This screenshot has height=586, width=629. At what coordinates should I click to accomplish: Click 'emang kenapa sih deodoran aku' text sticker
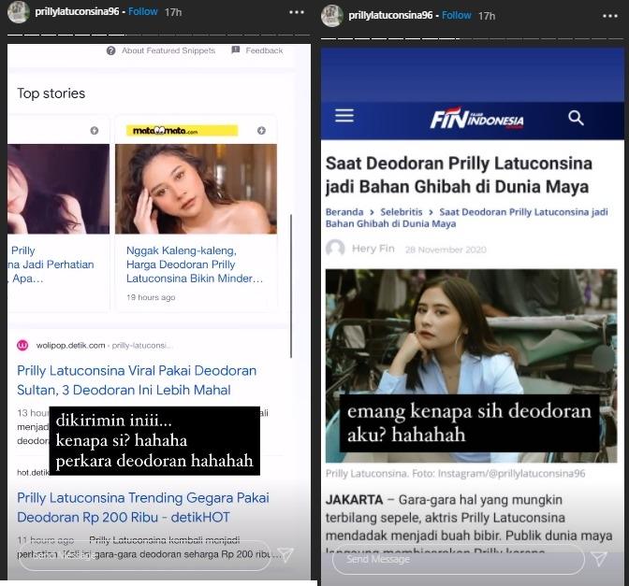coord(469,423)
